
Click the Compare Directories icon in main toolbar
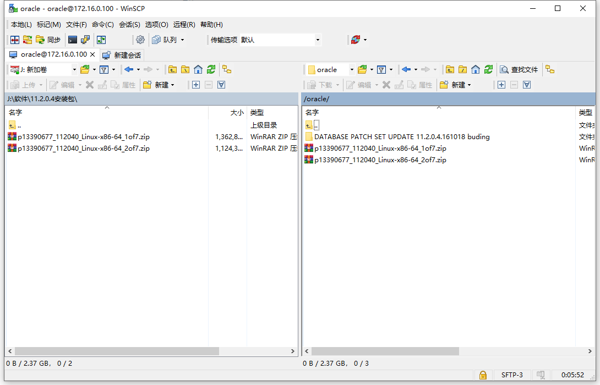(x=15, y=40)
